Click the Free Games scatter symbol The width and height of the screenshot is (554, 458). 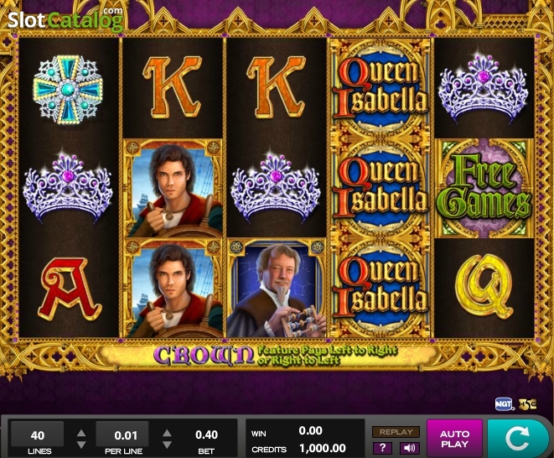tap(484, 188)
